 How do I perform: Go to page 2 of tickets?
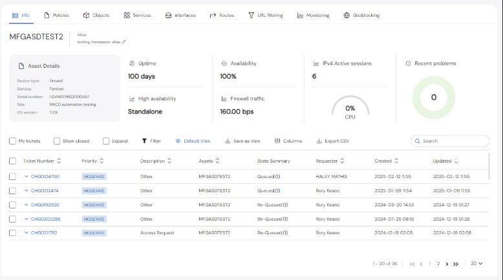[x=438, y=264]
